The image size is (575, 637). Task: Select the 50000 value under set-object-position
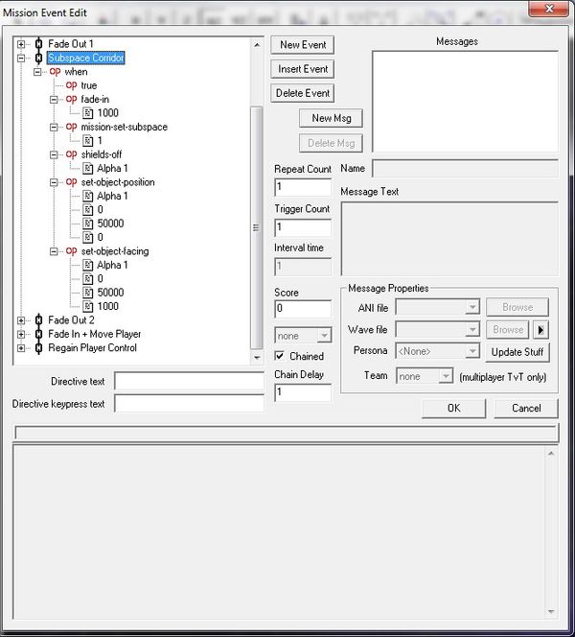(111, 224)
